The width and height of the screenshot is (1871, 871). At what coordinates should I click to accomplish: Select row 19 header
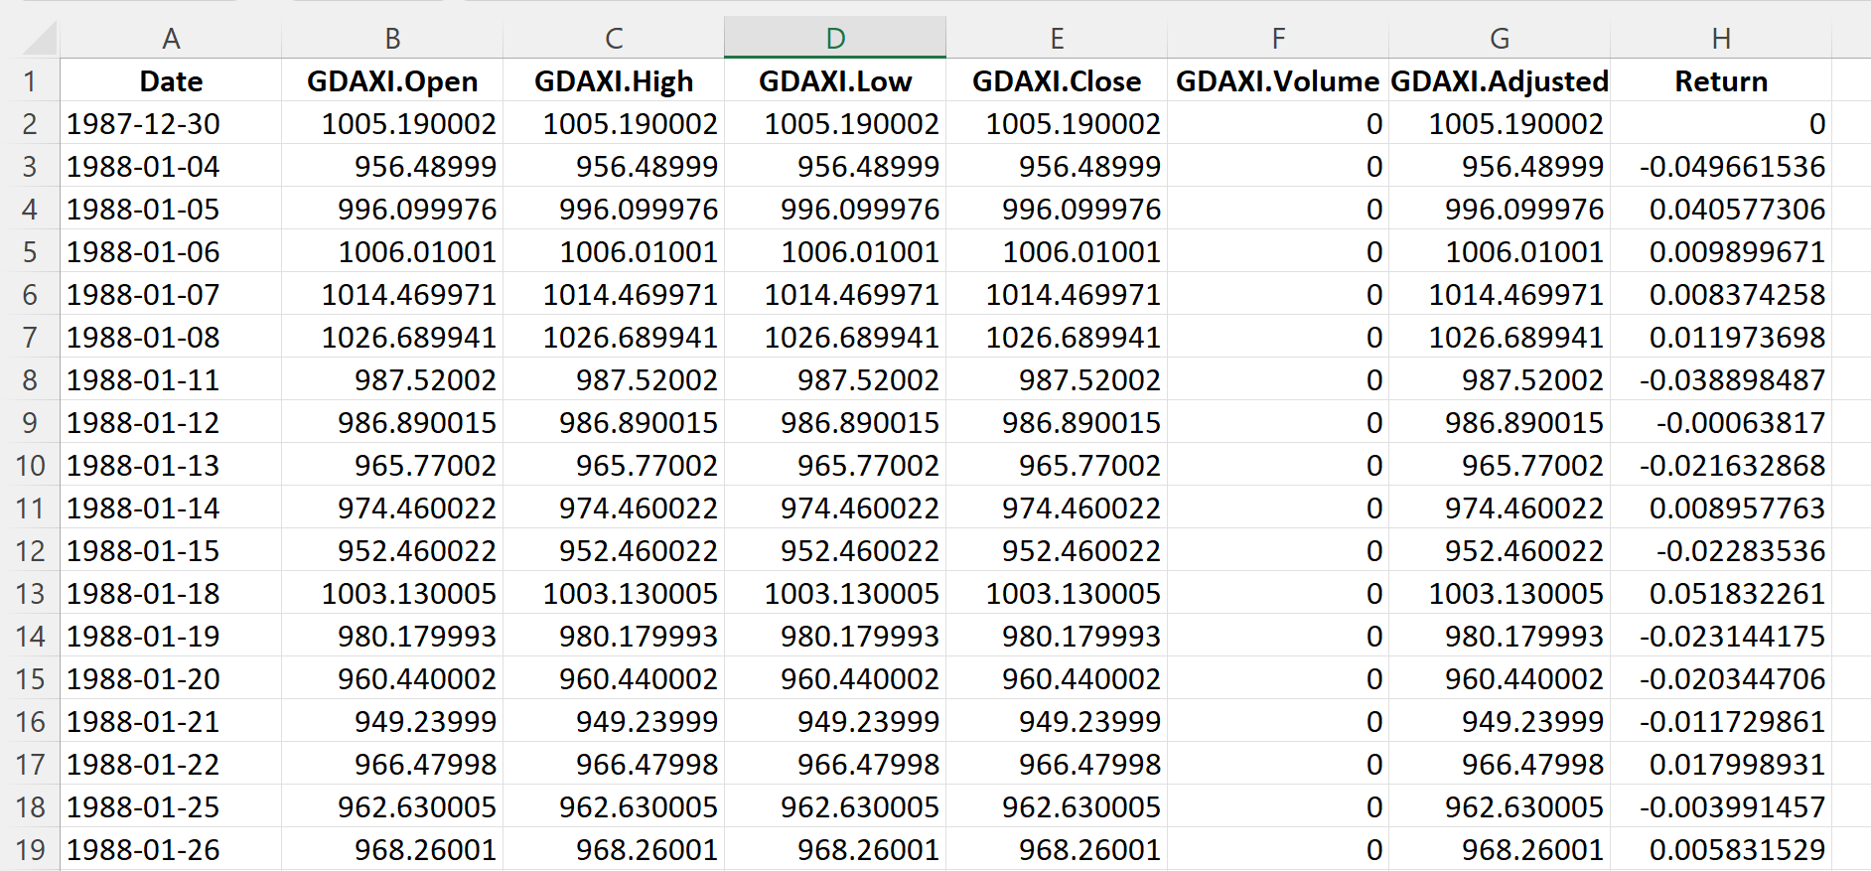click(x=30, y=849)
